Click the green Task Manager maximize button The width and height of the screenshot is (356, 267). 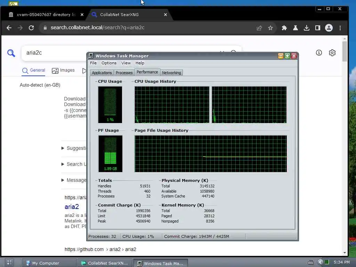tap(287, 56)
